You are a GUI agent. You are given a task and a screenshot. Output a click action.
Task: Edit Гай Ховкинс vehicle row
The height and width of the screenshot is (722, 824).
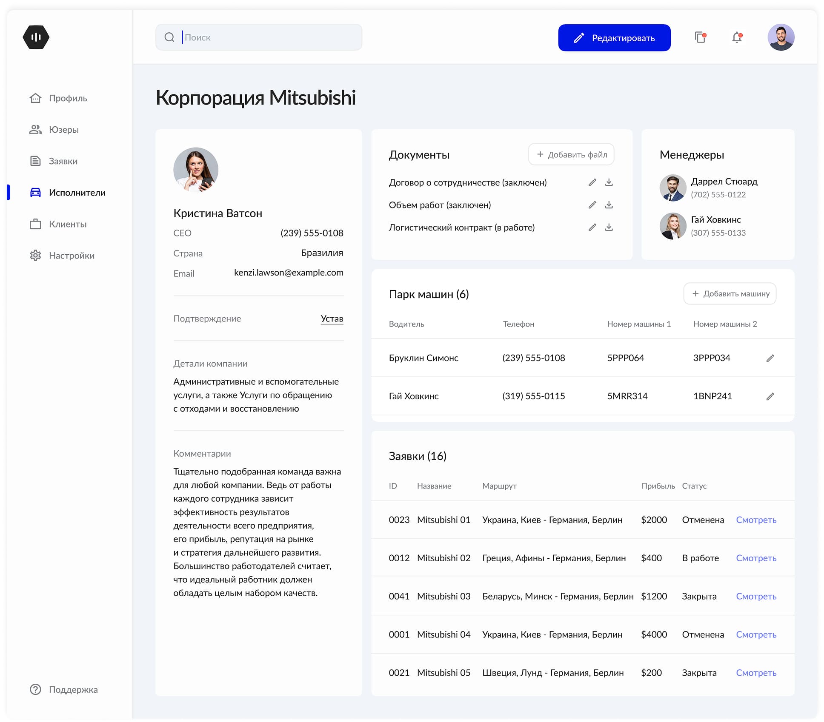click(x=770, y=397)
